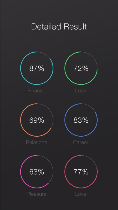
Task: Click the Finance label
Action: click(x=36, y=91)
